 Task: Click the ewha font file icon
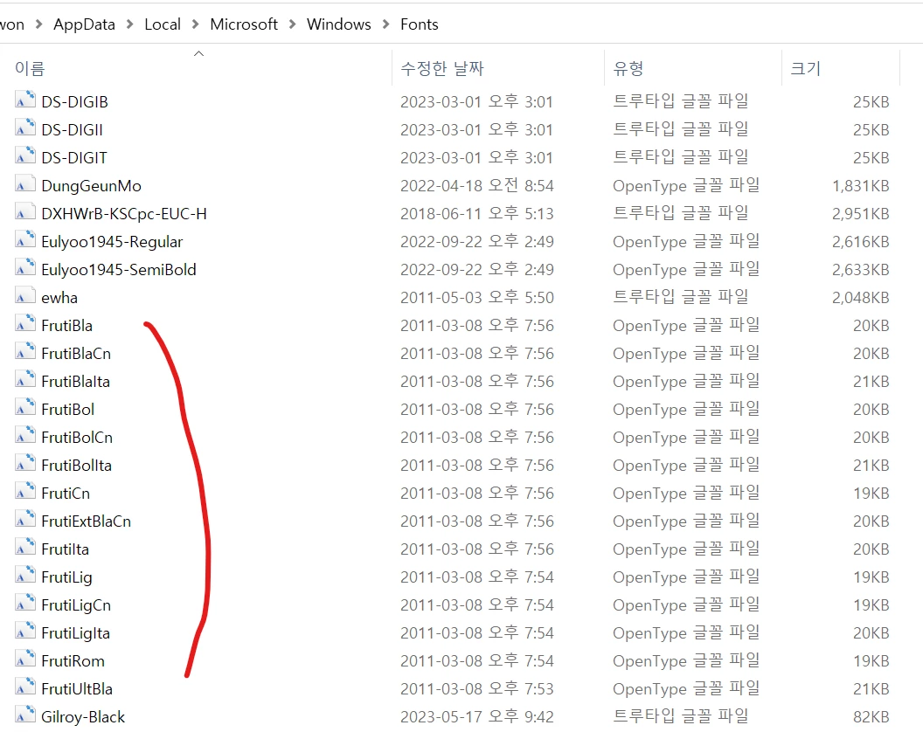[x=24, y=296]
